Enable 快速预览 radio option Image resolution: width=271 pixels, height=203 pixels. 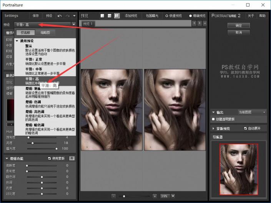(167, 16)
